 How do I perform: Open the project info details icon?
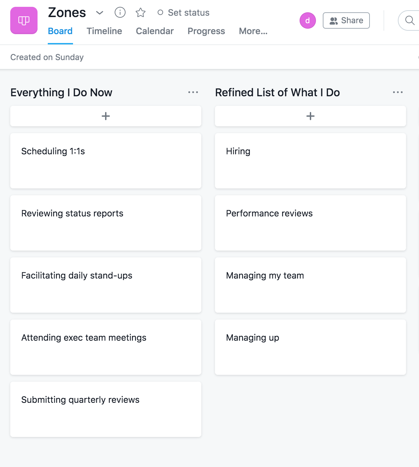click(x=120, y=13)
